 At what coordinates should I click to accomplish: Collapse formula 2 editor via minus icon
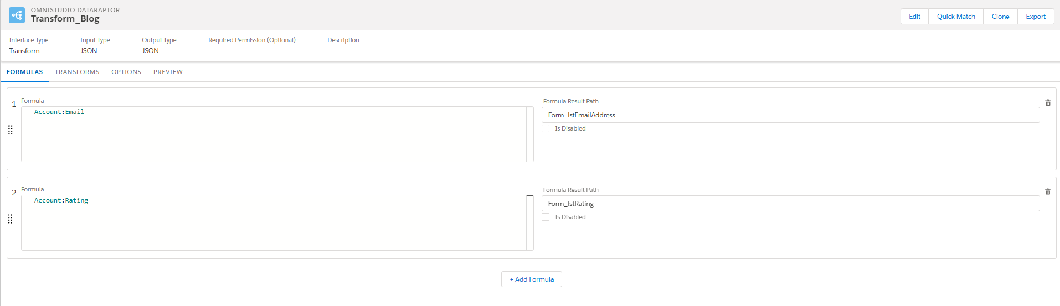tap(529, 196)
